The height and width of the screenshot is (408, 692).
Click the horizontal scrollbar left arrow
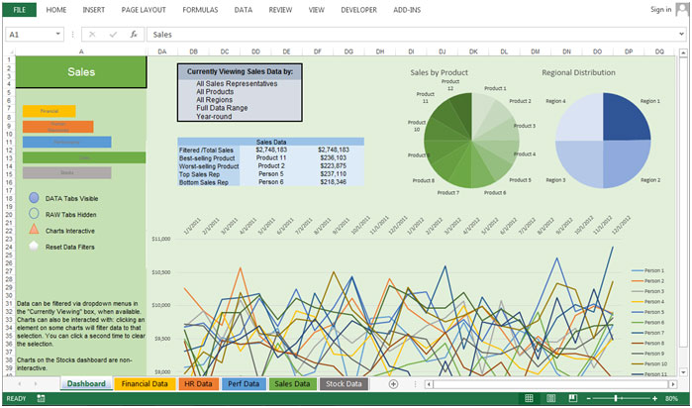(x=429, y=384)
